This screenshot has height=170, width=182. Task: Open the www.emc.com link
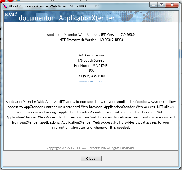coord(91,81)
